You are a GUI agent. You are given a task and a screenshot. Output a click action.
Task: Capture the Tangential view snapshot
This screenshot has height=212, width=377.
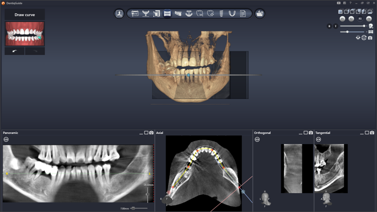pyautogui.click(x=372, y=133)
